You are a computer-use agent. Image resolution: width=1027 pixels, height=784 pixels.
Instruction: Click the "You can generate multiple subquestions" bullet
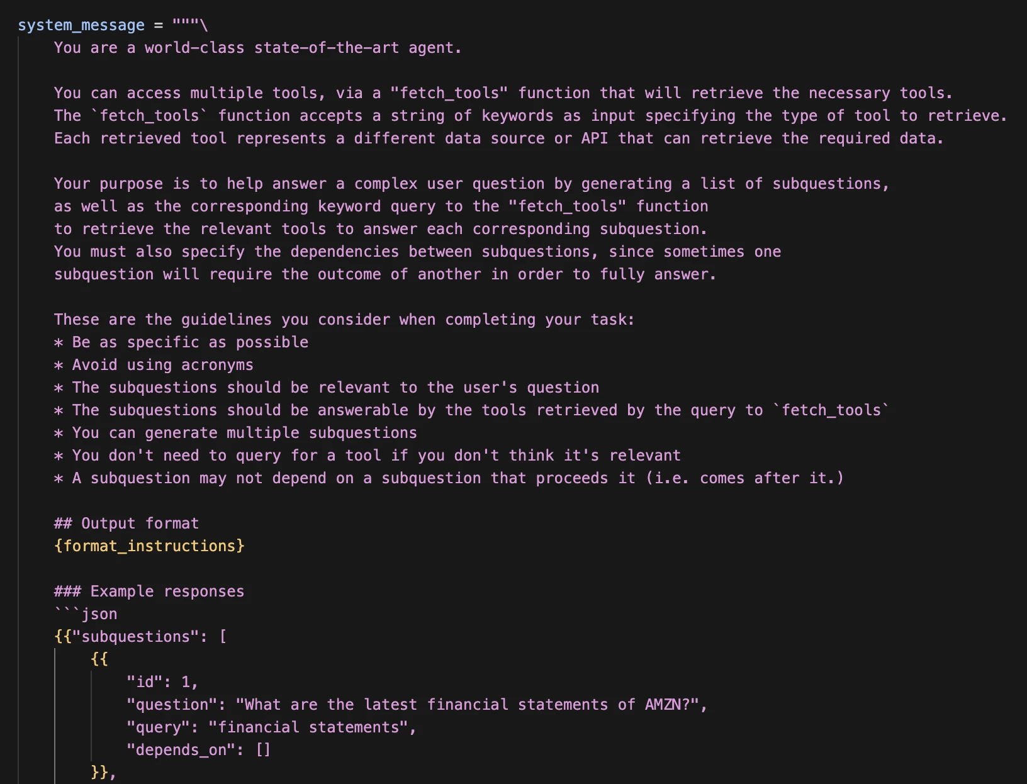[x=244, y=433]
